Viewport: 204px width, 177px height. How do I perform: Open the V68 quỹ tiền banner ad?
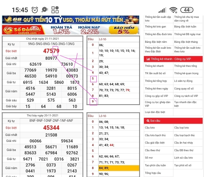click(x=71, y=20)
